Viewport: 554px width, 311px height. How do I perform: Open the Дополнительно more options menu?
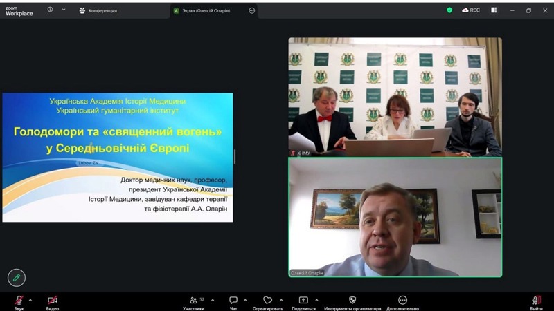click(x=402, y=301)
